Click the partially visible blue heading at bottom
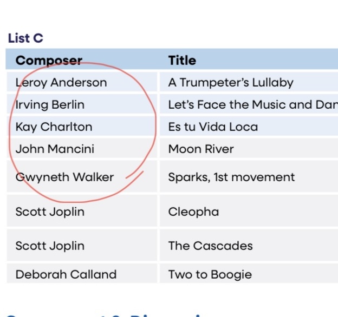Image resolution: width=338 pixels, height=317 pixels. pyautogui.click(x=108, y=314)
